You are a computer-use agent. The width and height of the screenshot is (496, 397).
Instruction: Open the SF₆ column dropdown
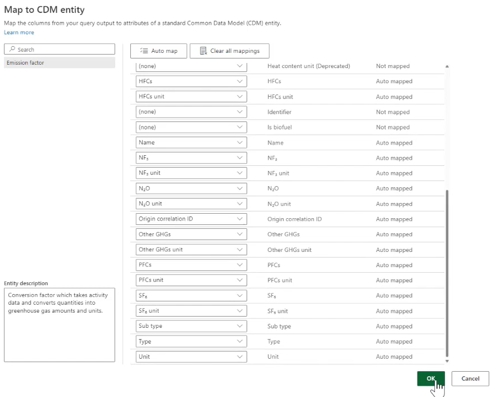192,295
